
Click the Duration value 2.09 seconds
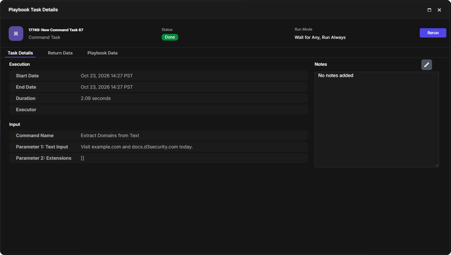pyautogui.click(x=96, y=98)
